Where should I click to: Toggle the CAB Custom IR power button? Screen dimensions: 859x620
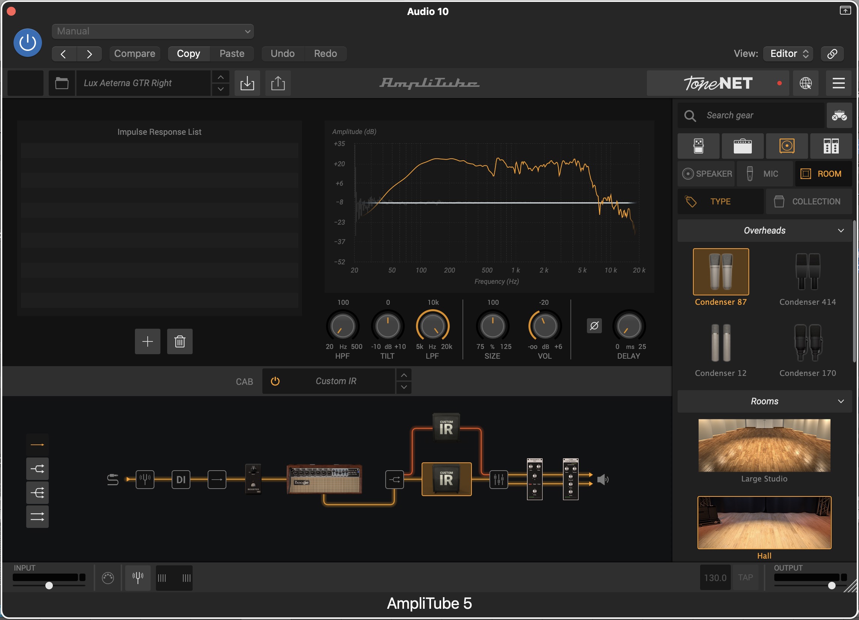tap(275, 381)
